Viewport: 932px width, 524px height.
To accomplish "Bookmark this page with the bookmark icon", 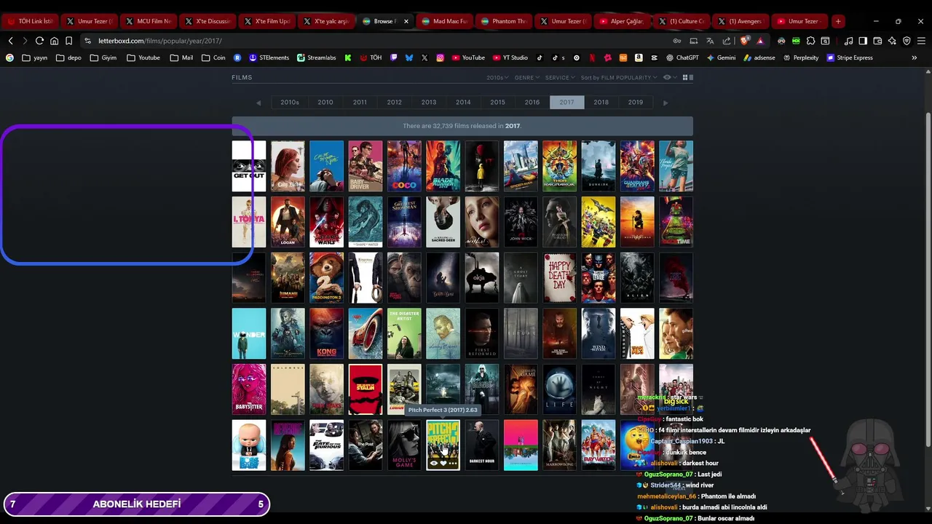I will pos(68,41).
